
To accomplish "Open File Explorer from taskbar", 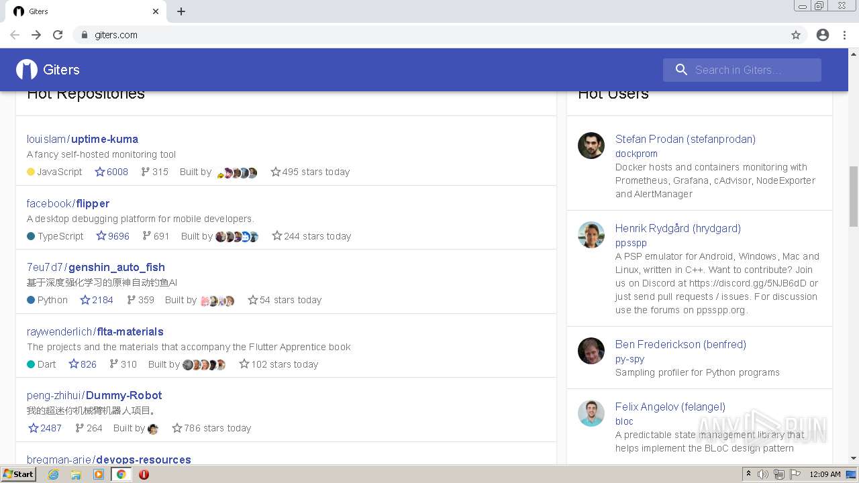I will point(76,474).
